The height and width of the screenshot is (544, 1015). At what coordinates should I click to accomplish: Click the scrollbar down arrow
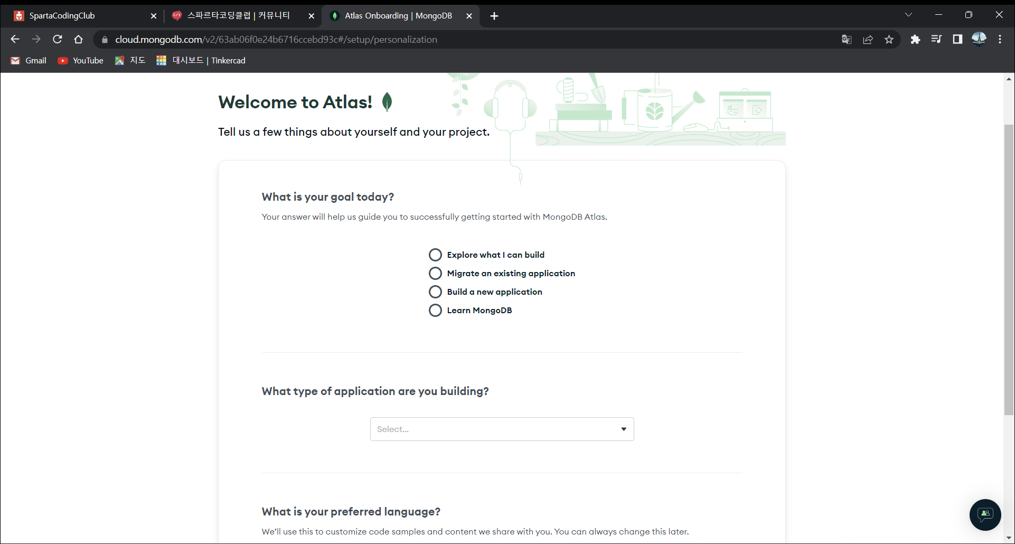pyautogui.click(x=1009, y=538)
